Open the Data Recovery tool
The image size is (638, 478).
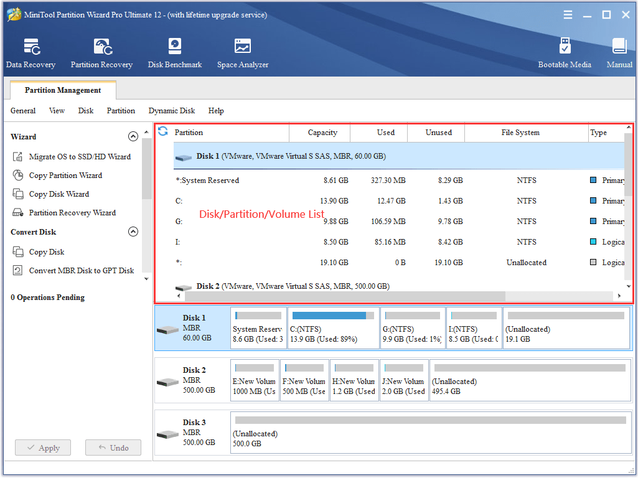pos(30,52)
